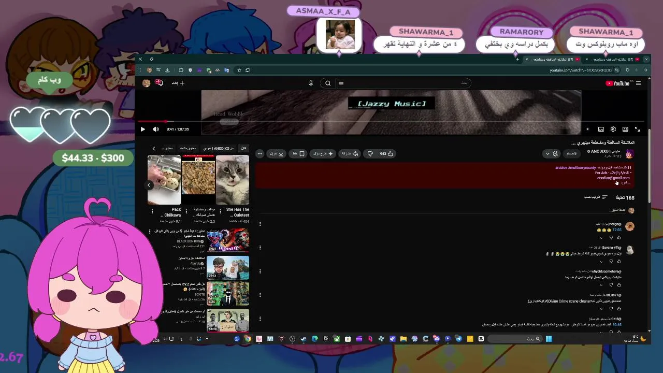Expand the subscription bell notification dropdown

[552, 153]
